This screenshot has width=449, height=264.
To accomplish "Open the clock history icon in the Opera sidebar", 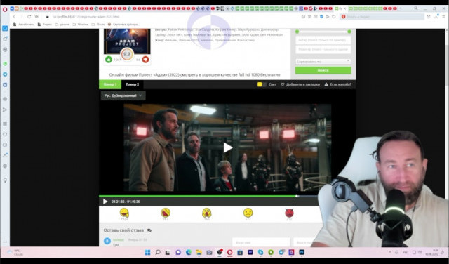I will click(x=5, y=145).
